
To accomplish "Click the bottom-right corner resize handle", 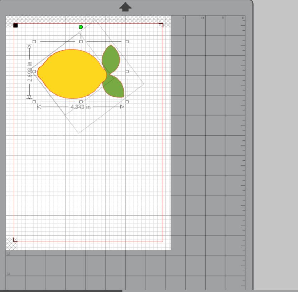I will point(127,102).
